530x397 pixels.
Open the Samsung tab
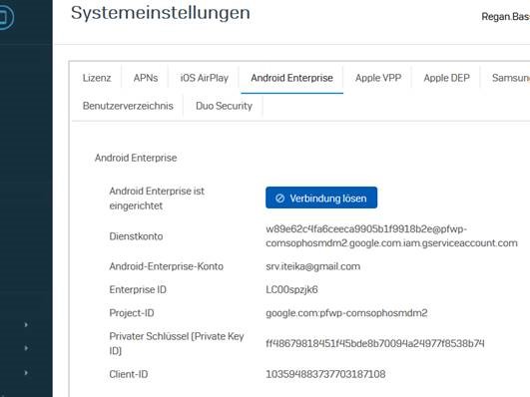[511, 78]
